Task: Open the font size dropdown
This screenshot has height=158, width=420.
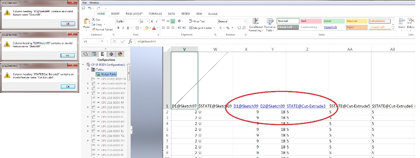Action: coord(148,21)
